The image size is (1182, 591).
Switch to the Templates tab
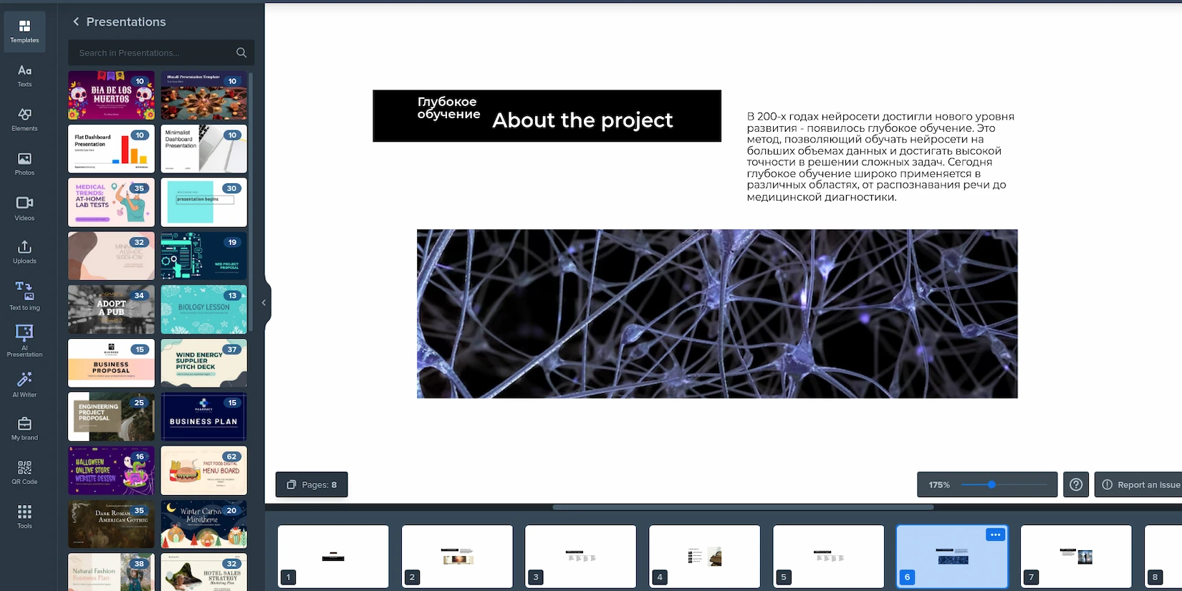[24, 32]
